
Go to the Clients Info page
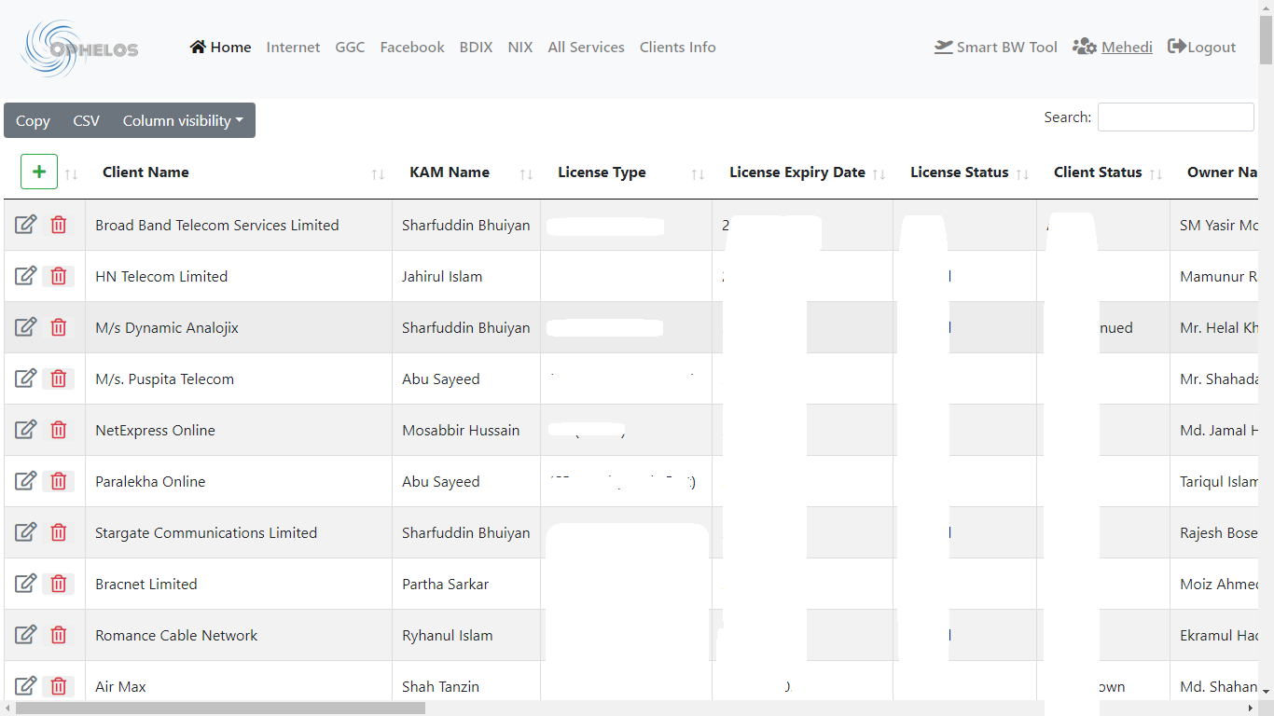[678, 48]
